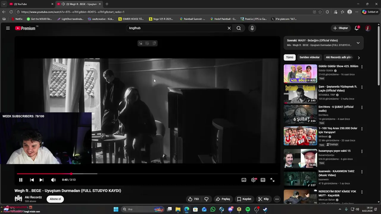Open Netflix bookmark
This screenshot has height=214, width=381.
pyautogui.click(x=17, y=19)
